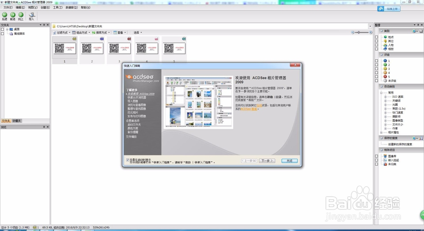
Task: Click the grey 未评级 unrated icon
Action: pos(385,81)
